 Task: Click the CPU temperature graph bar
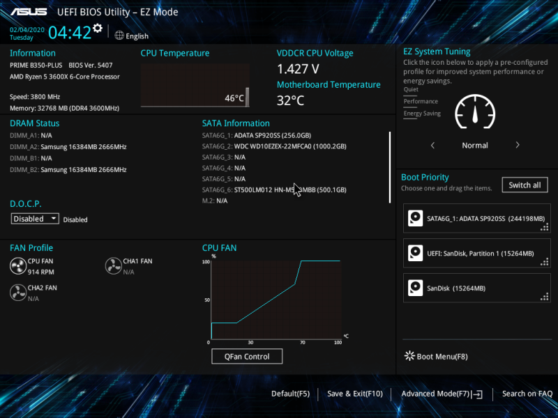(x=247, y=97)
